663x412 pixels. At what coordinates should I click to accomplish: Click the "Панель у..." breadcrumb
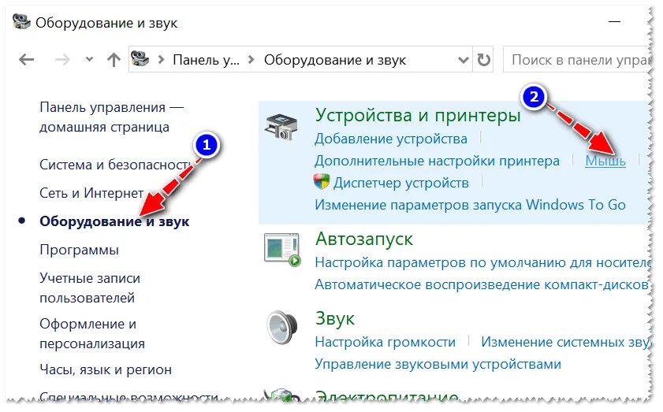pyautogui.click(x=206, y=60)
